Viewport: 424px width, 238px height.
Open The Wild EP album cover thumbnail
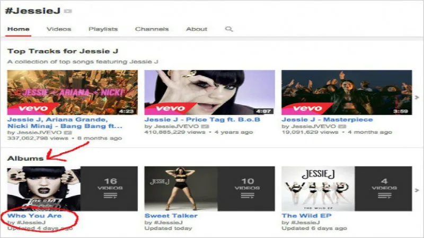[318, 188]
